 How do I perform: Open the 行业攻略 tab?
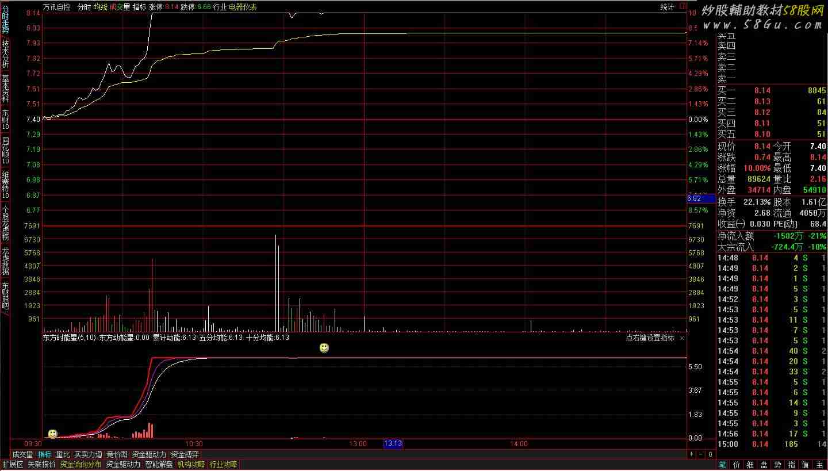pos(223,465)
